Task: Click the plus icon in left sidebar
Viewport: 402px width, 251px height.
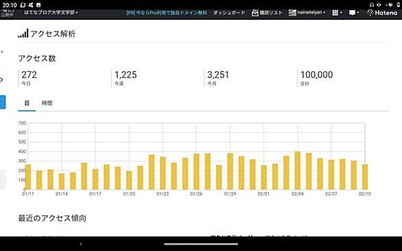Action: [x=2, y=52]
